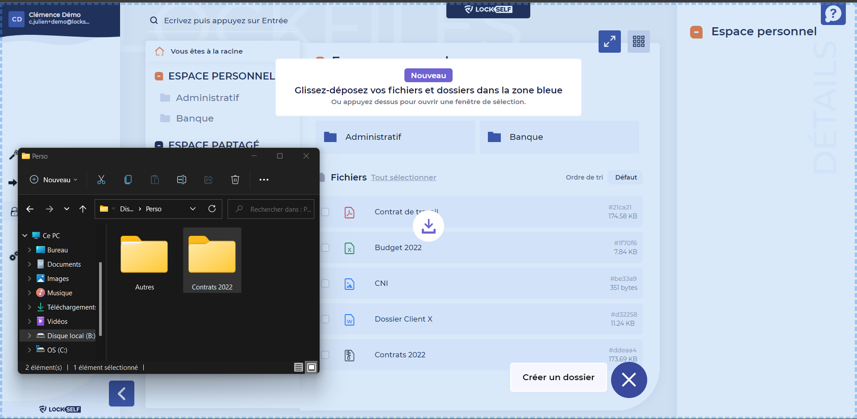This screenshot has height=419, width=857.
Task: Click the Créer un dossier button
Action: (558, 377)
